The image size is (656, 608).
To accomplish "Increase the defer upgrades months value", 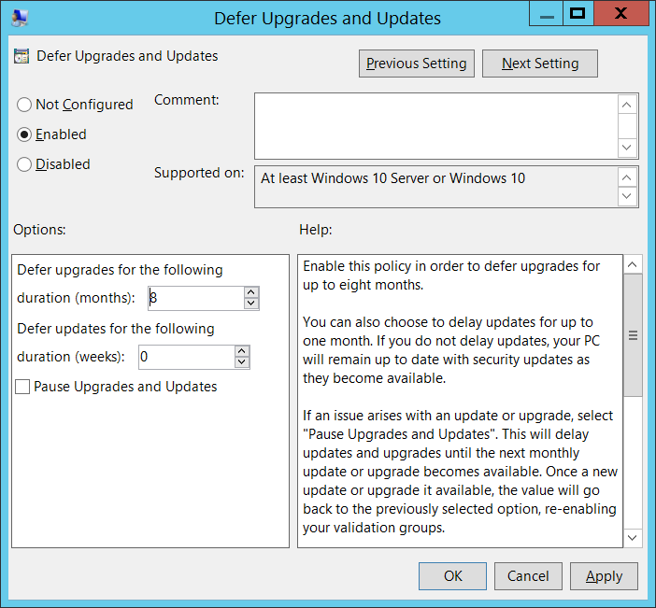I will click(x=250, y=292).
